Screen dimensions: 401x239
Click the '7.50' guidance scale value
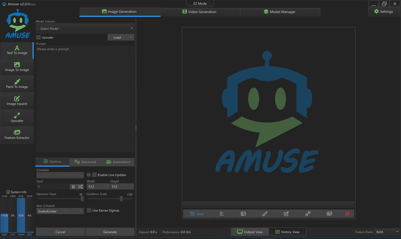pos(130,194)
